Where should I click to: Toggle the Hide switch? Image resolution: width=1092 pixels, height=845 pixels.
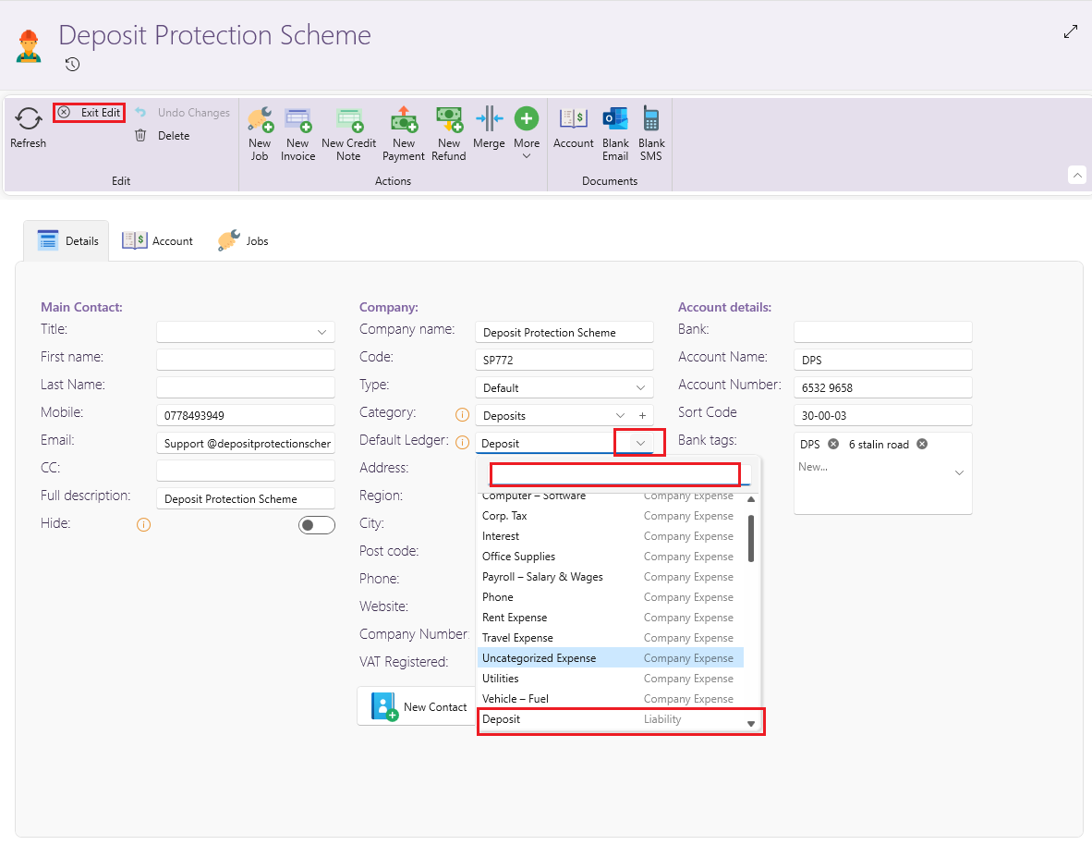click(317, 525)
